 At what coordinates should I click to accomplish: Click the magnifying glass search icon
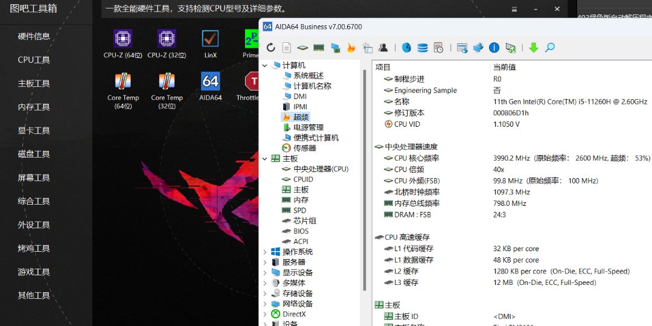click(550, 48)
